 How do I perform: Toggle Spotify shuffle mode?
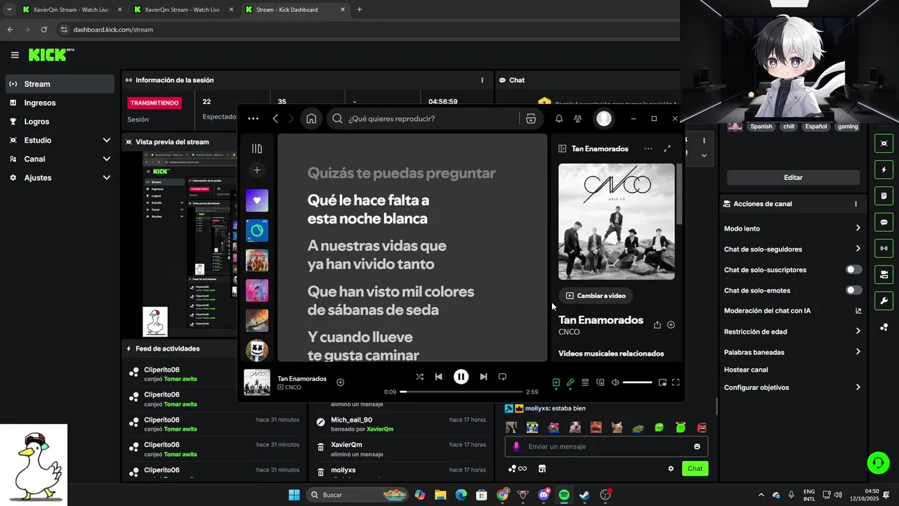click(419, 377)
